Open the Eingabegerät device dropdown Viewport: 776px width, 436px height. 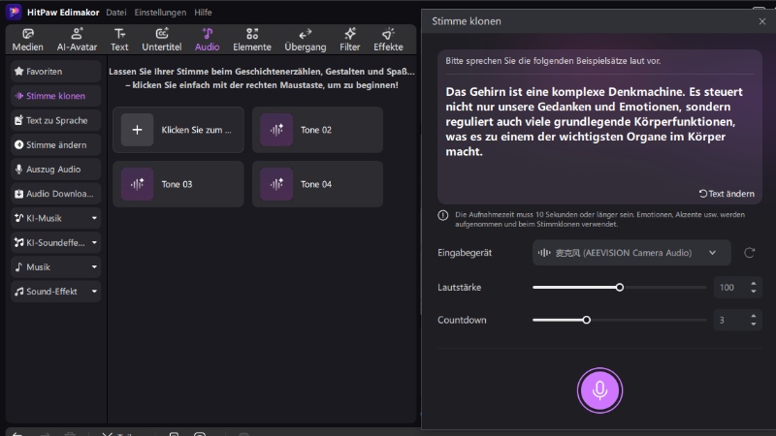tap(631, 253)
